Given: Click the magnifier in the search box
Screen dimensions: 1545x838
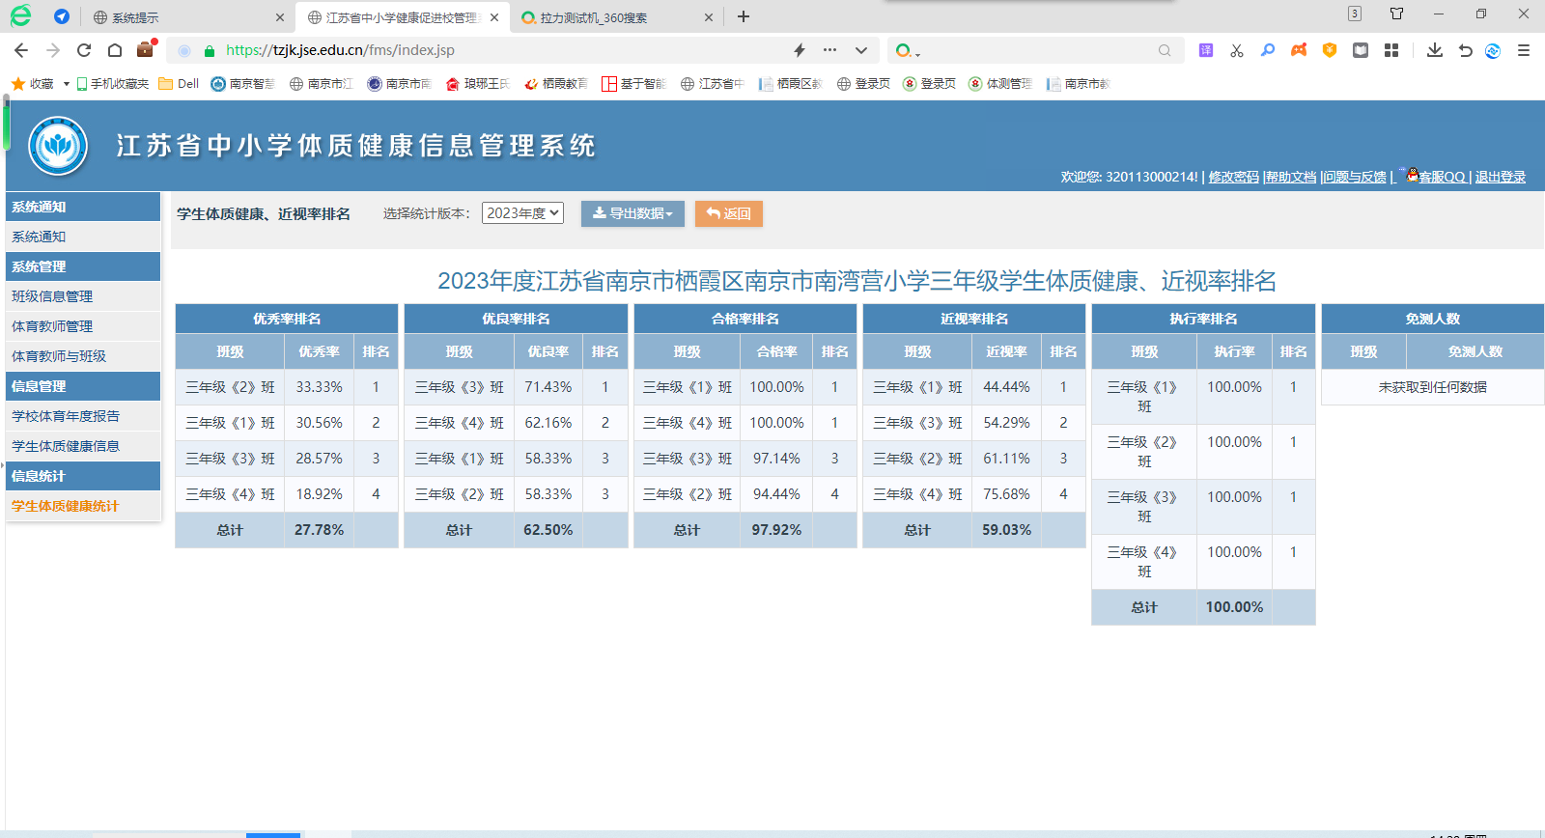Looking at the screenshot, I should tap(1165, 50).
